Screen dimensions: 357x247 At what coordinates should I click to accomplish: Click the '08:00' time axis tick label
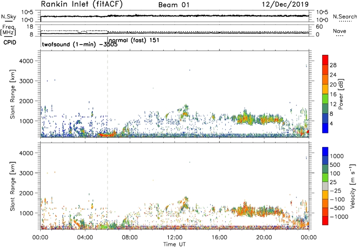click(130, 238)
